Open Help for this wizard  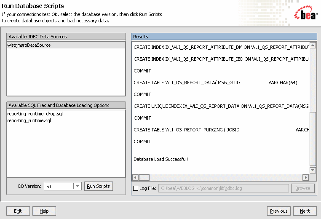(44, 211)
